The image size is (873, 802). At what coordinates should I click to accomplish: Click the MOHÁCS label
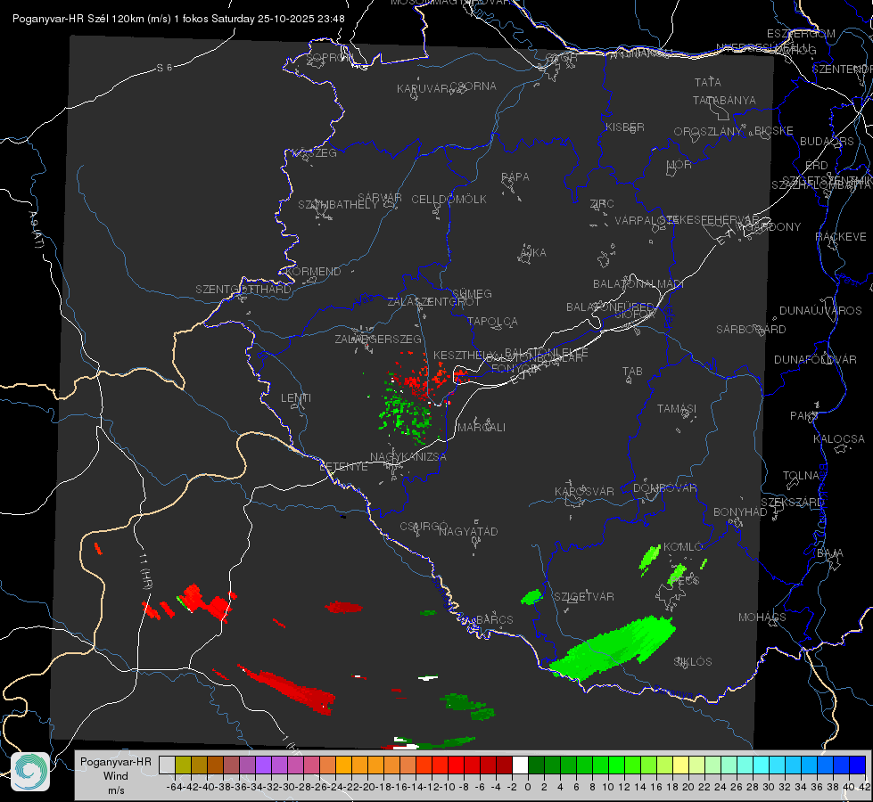coord(762,618)
